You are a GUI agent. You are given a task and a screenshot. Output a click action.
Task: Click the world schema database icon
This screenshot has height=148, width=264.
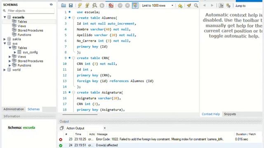pos(9,69)
